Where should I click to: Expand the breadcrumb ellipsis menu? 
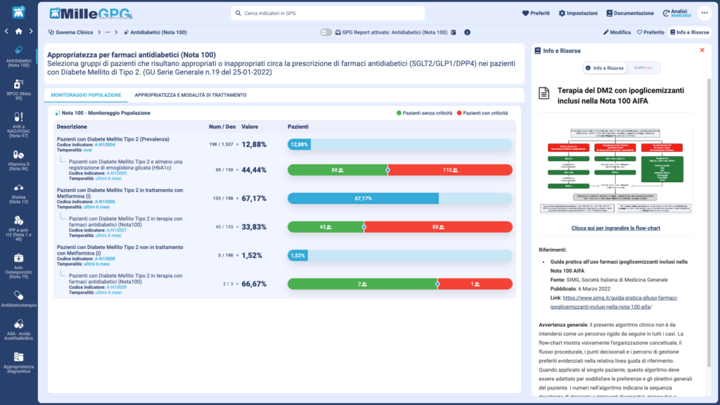point(108,32)
